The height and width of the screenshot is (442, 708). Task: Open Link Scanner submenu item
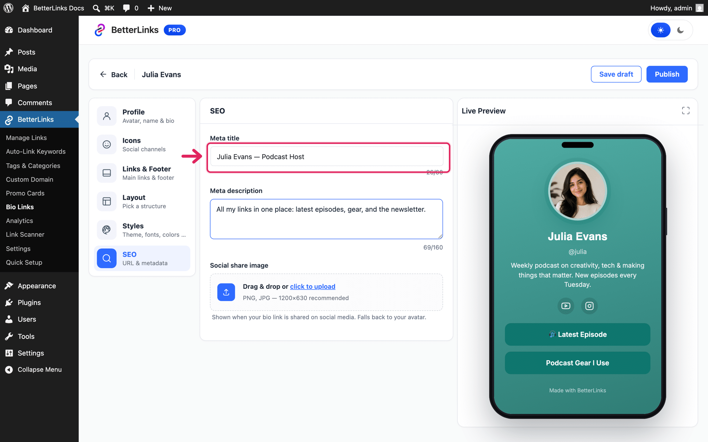tap(25, 235)
